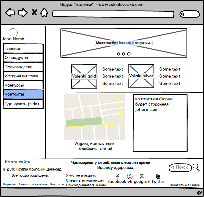The width and height of the screenshot is (204, 197).
Task: Open the Правила пользования footer link
Action: tap(33, 184)
